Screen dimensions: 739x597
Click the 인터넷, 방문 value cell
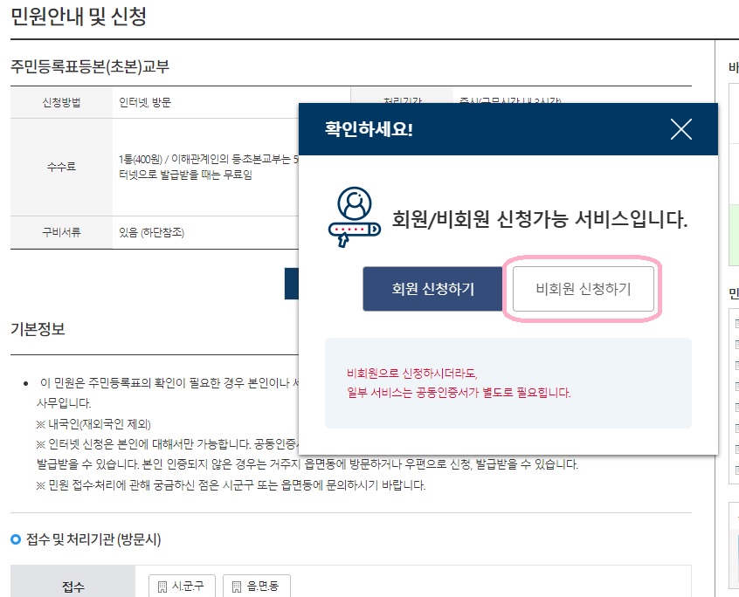(x=145, y=102)
